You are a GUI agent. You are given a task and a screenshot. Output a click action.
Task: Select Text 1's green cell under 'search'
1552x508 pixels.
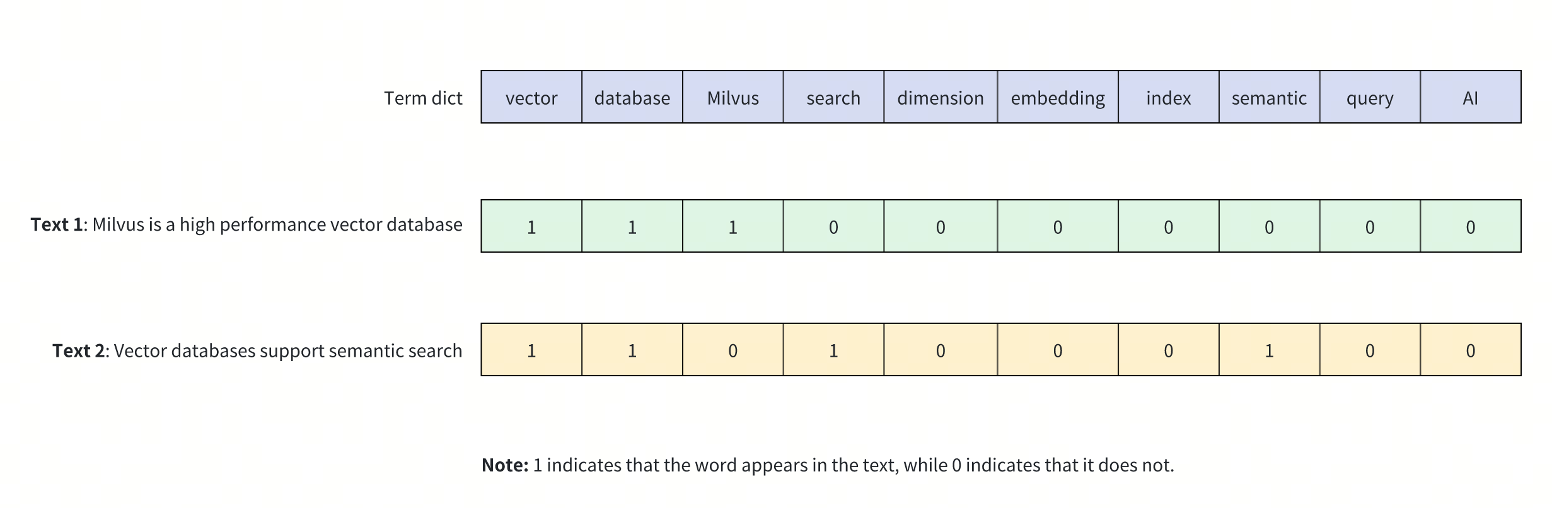(x=833, y=227)
